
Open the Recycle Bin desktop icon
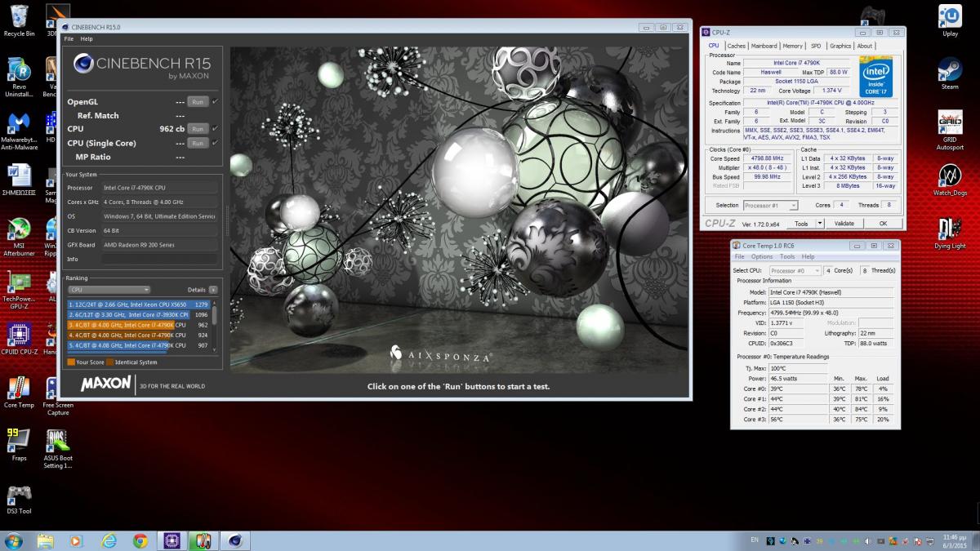[19, 20]
